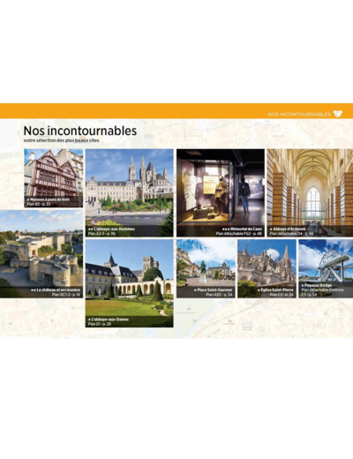Open the Mémorial de Caen photo
Screen dimensions: 353x459
tap(221, 192)
